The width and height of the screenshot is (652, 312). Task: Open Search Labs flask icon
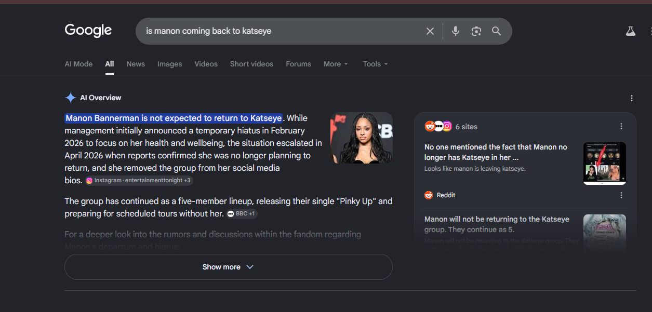[630, 31]
